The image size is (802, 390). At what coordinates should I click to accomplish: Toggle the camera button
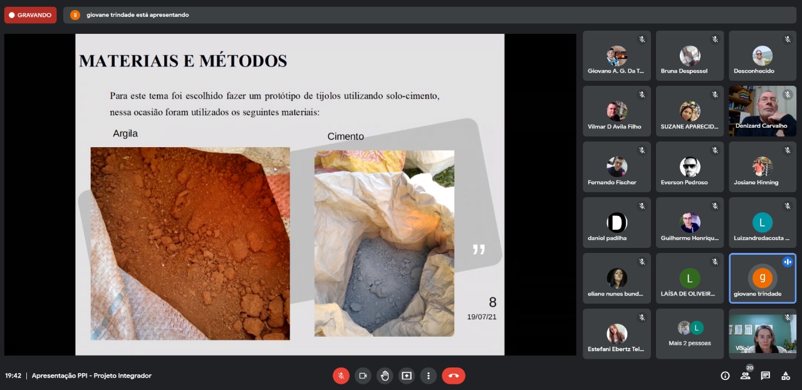[x=363, y=376]
